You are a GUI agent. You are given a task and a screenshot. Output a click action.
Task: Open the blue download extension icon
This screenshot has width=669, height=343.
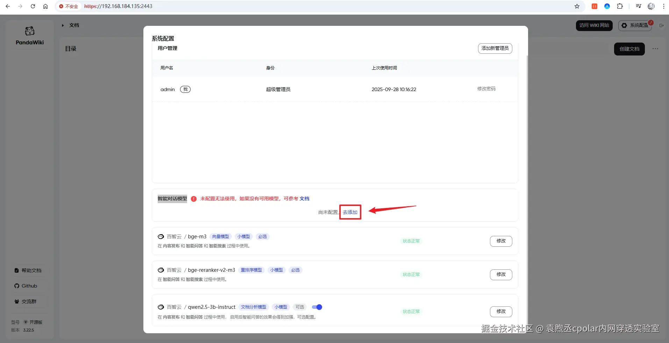coord(607,6)
